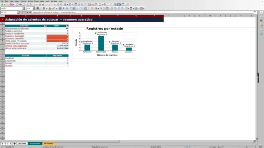Click the Save document icon
The image size is (264, 148).
coord(11,4)
